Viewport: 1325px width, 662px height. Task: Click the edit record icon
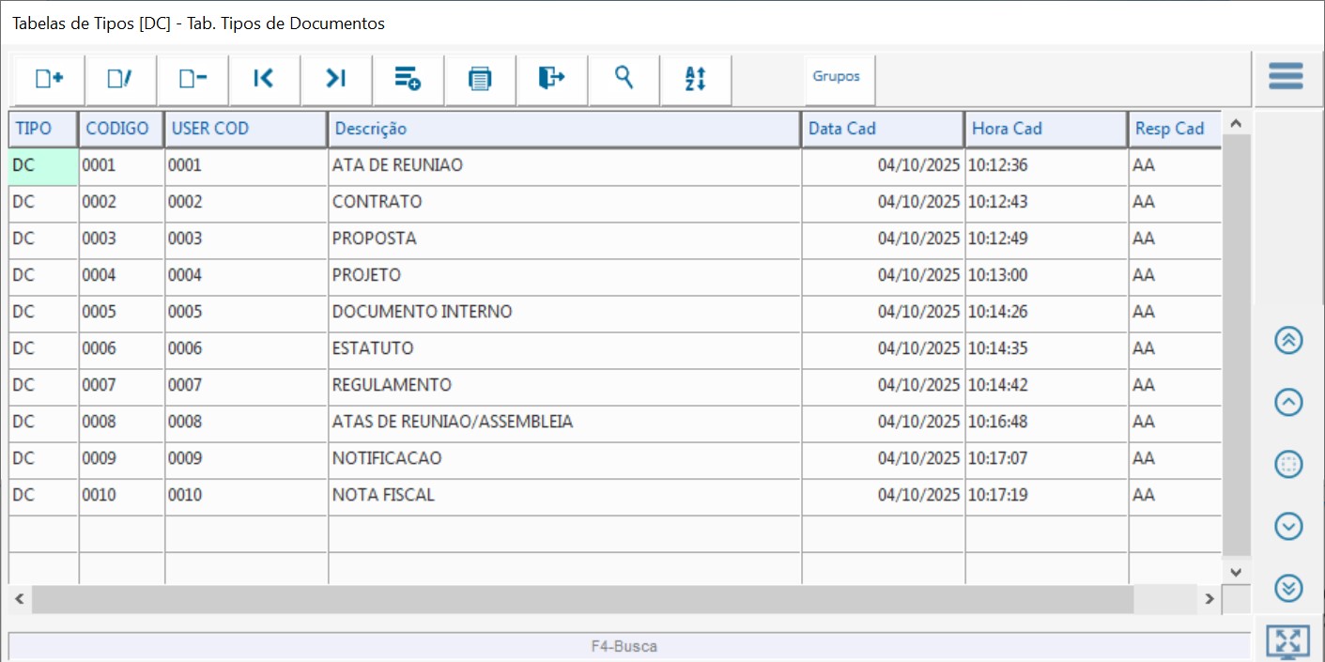[x=120, y=80]
